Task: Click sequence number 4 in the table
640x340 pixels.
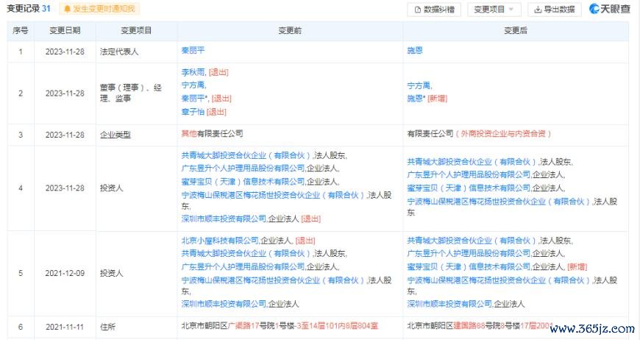Action: coord(21,188)
